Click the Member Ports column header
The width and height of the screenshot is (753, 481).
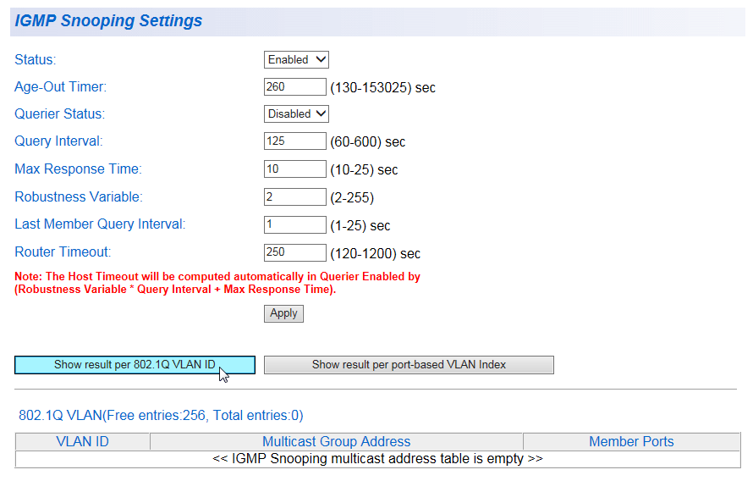coord(631,441)
